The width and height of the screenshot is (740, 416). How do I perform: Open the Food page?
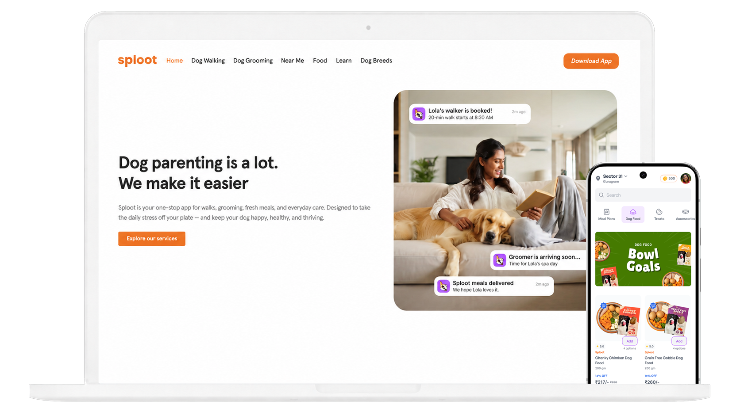coord(320,61)
